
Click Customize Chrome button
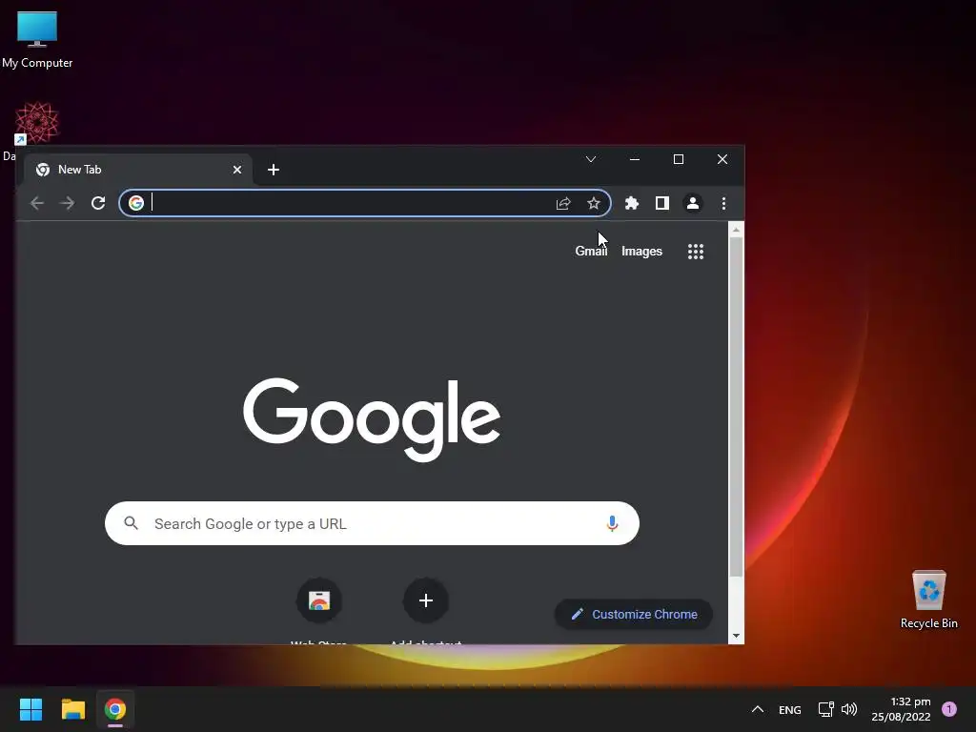pos(634,614)
